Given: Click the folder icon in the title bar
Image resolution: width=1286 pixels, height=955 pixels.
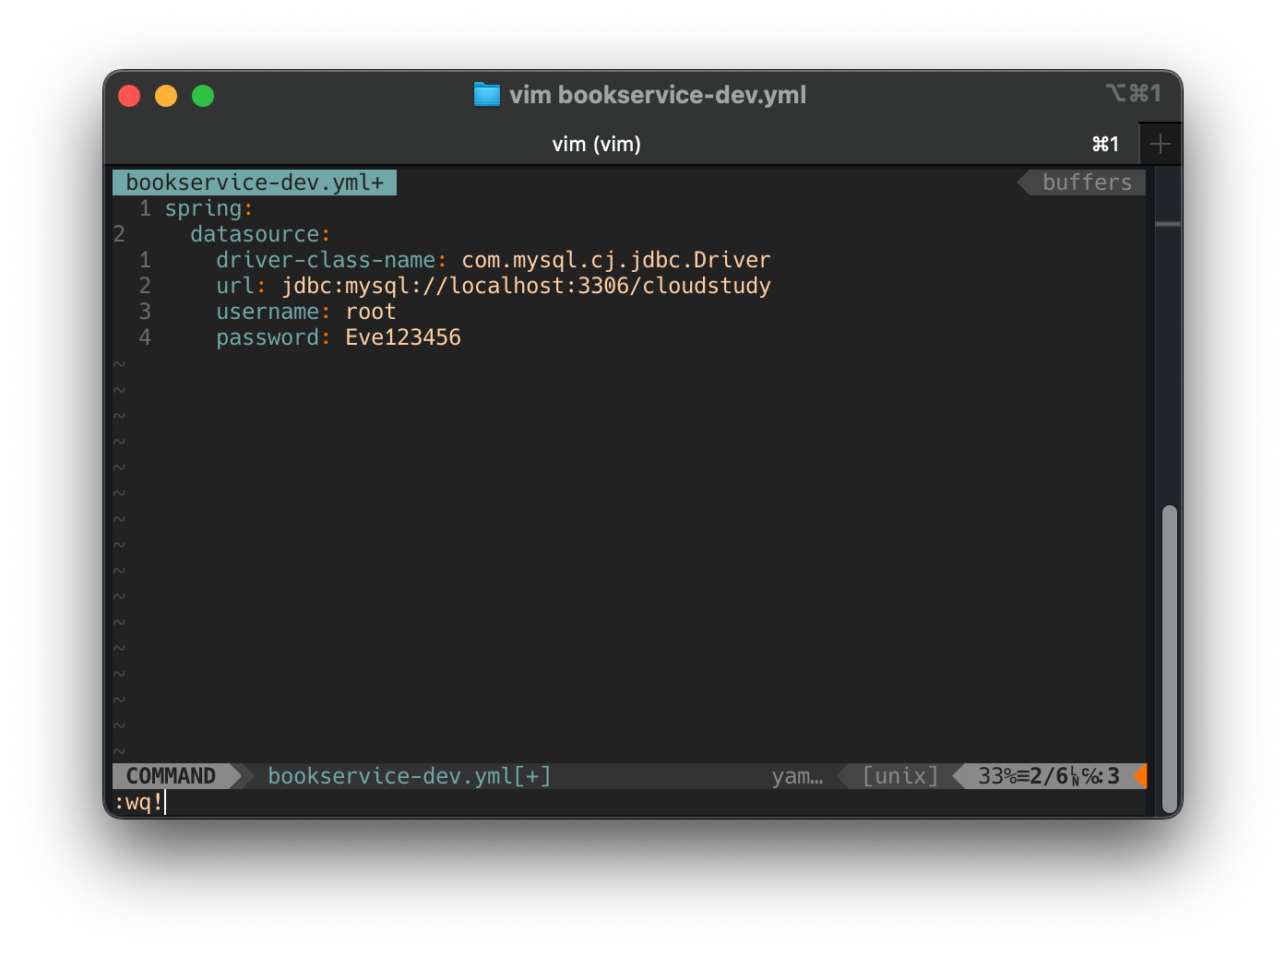Looking at the screenshot, I should (x=485, y=94).
